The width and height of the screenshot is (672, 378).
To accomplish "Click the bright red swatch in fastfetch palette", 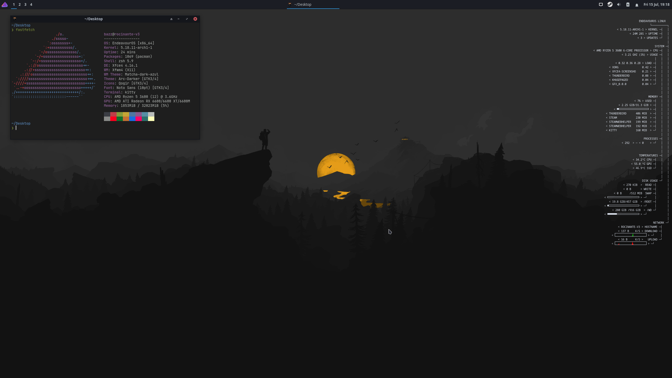I will [x=113, y=119].
